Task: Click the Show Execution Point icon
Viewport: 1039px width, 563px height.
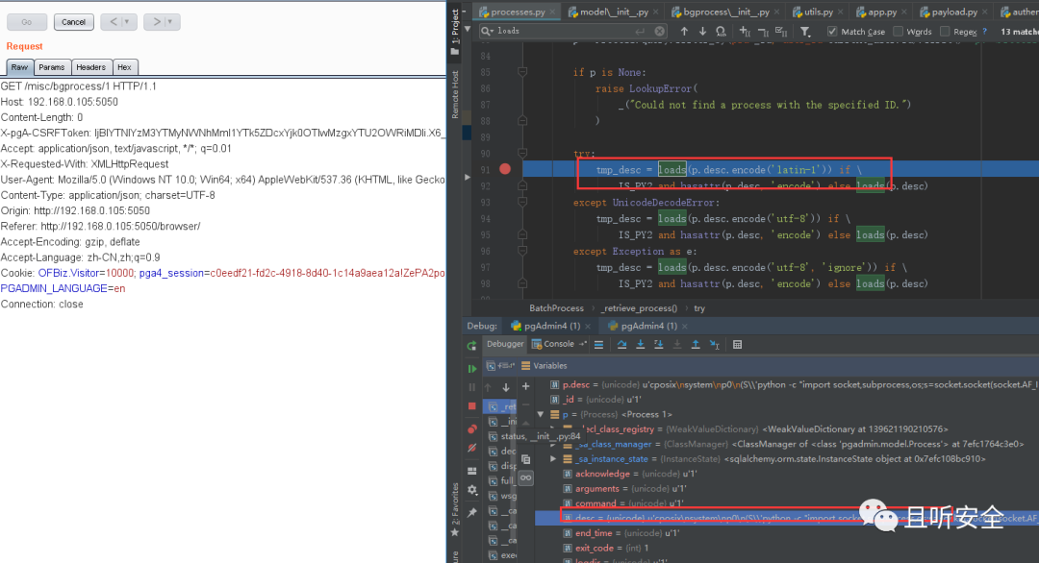Action: coord(598,344)
